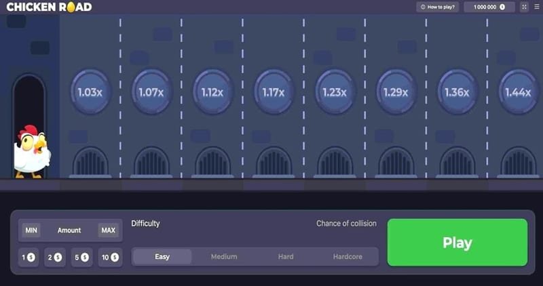Select Hard difficulty
Screen dimensions: 543x286
click(x=286, y=257)
